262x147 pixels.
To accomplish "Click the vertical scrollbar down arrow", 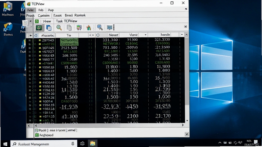I will point(187,121).
